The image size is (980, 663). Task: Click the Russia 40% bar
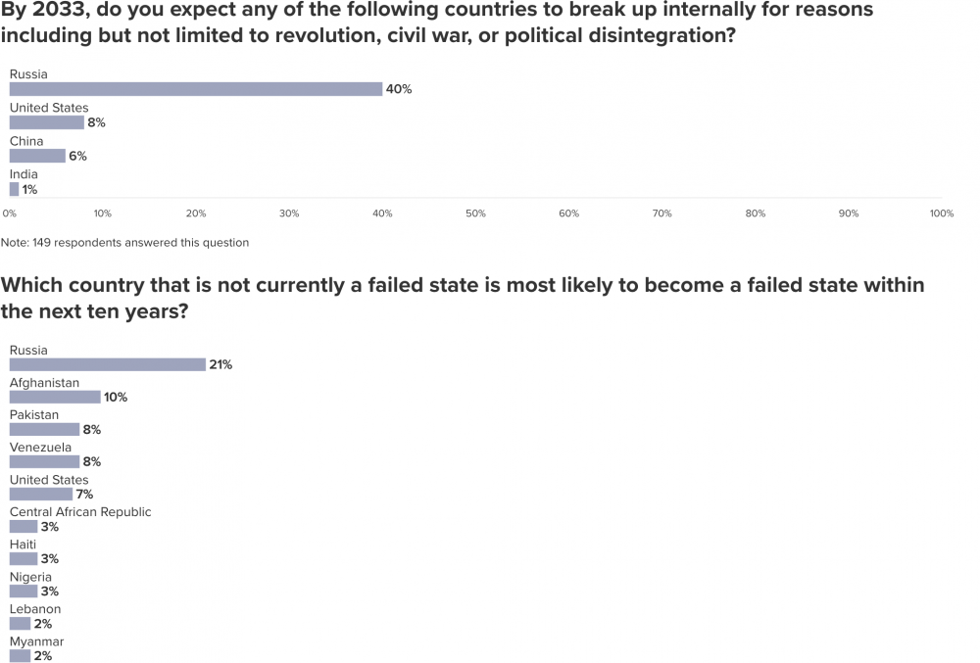pyautogui.click(x=196, y=89)
